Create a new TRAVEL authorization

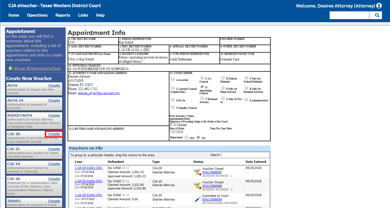[54, 201]
